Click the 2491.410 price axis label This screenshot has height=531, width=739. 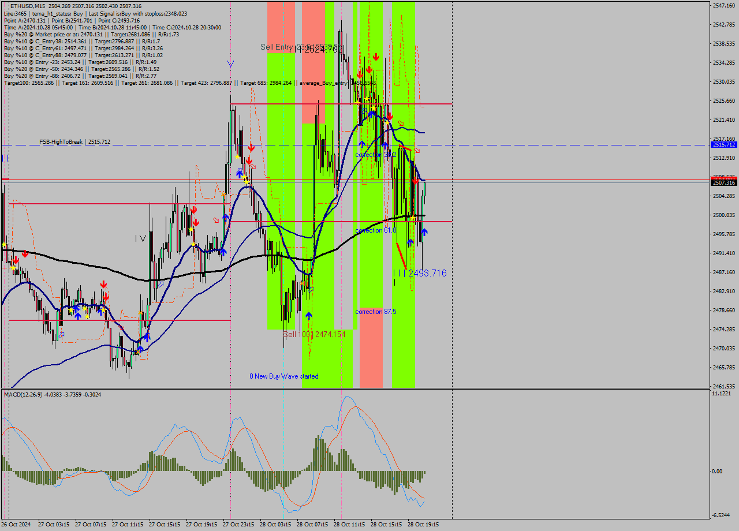(724, 253)
